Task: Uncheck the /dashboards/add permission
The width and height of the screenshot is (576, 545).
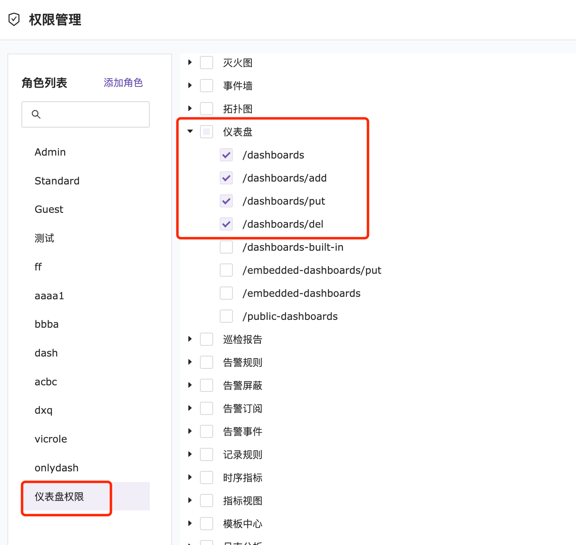Action: coord(226,178)
